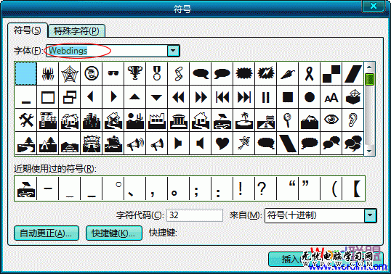The height and width of the screenshot is (274, 391).
Task: Open the 来自 character set dropdown arrow
Action: (x=370, y=215)
